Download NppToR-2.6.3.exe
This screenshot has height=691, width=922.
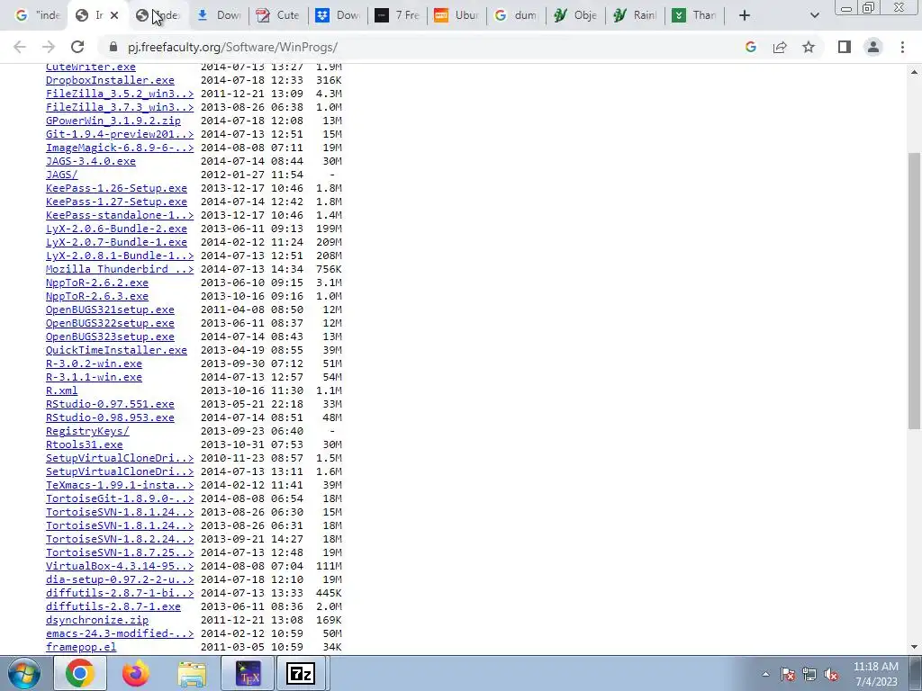[x=97, y=296]
